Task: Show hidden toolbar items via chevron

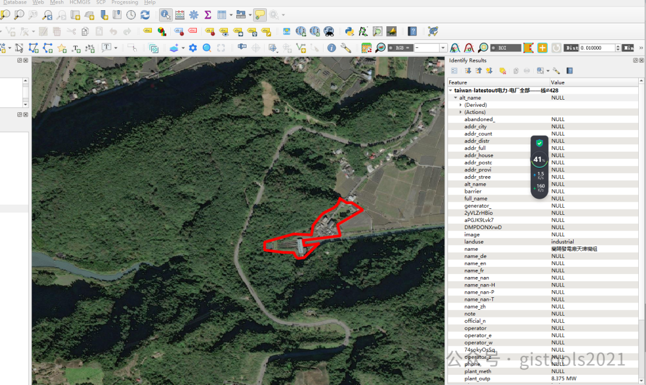Action: click(641, 48)
